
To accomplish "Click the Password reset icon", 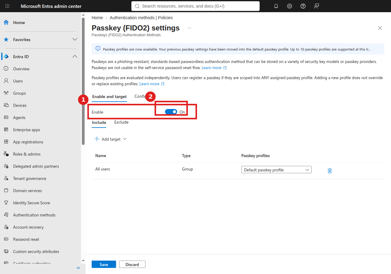I will (6, 239).
